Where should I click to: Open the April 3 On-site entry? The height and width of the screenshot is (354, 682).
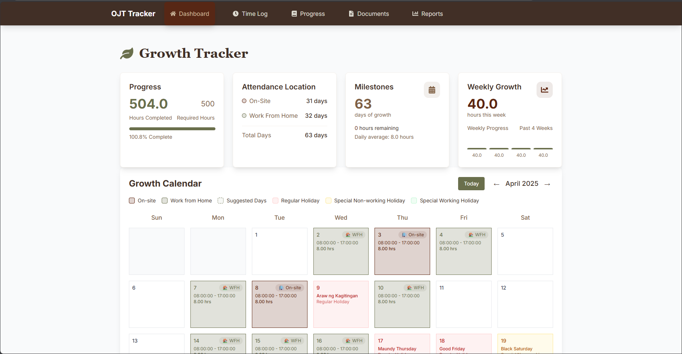tap(402, 251)
